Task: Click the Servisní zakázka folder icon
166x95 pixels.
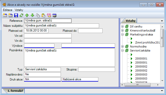Action: (x=127, y=50)
